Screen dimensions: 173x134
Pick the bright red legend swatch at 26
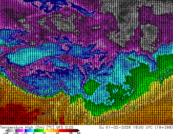pos(59,130)
